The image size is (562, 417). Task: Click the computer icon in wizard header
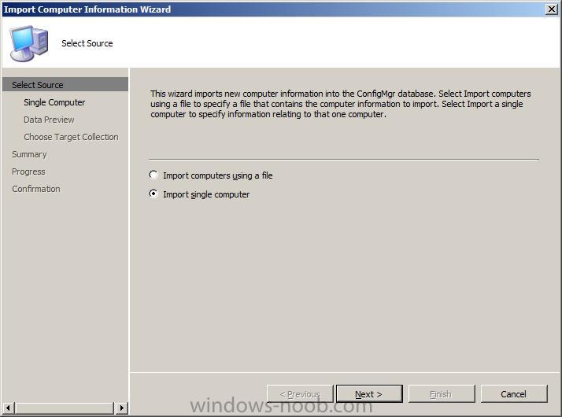tap(29, 43)
